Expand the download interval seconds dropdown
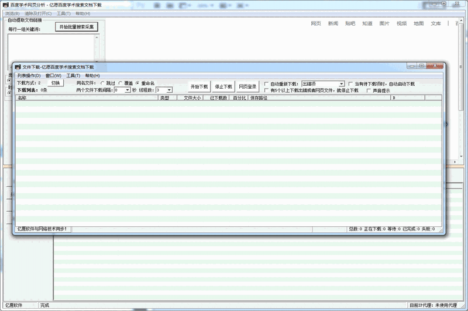 128,90
